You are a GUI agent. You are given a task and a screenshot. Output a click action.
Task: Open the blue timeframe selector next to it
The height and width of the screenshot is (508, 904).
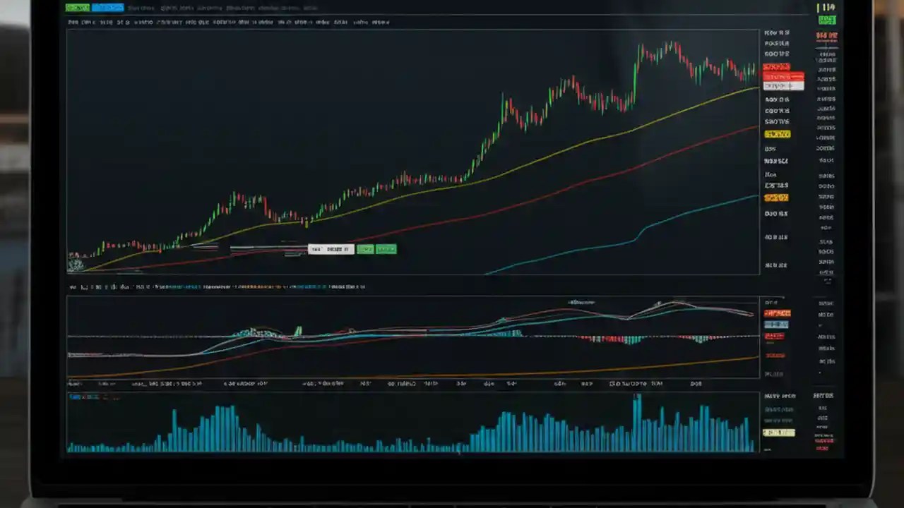coord(107,7)
